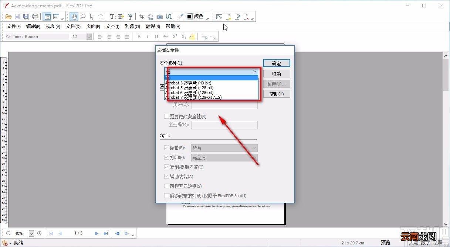450x247 pixels.
Task: Click the 帮助(H) button in dialog
Action: (277, 94)
